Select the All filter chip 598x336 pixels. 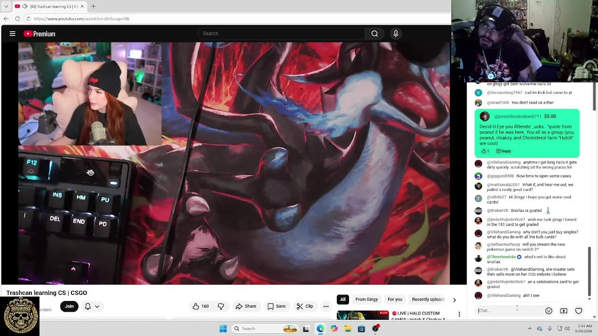point(343,299)
